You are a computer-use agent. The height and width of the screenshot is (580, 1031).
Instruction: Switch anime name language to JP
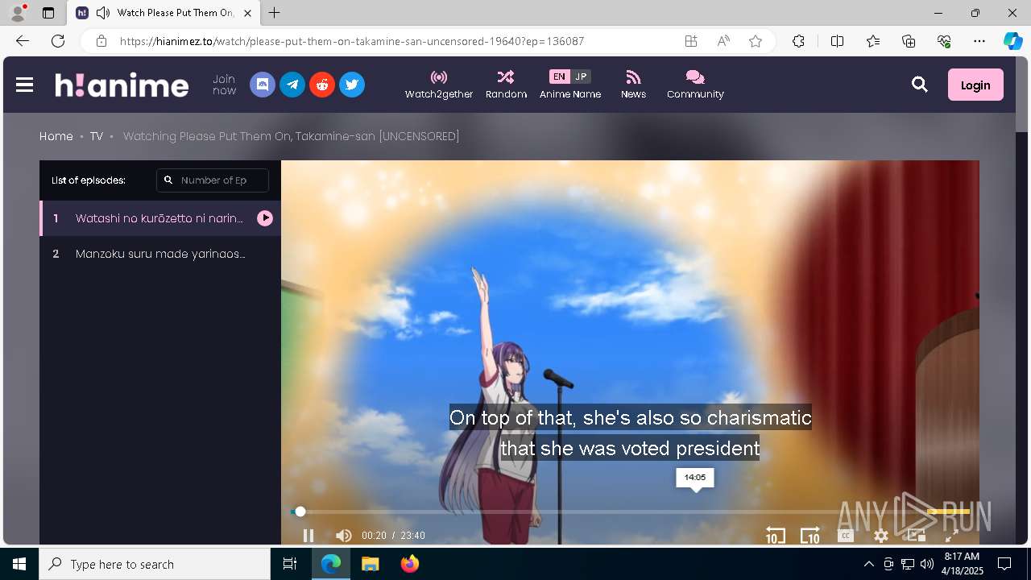pos(581,77)
